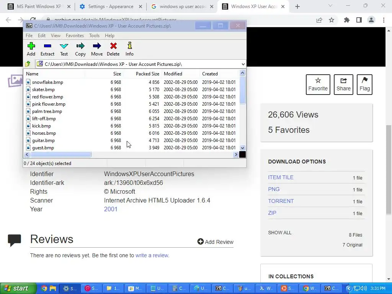
Task: Open the ZIP download link
Action: 272,213
